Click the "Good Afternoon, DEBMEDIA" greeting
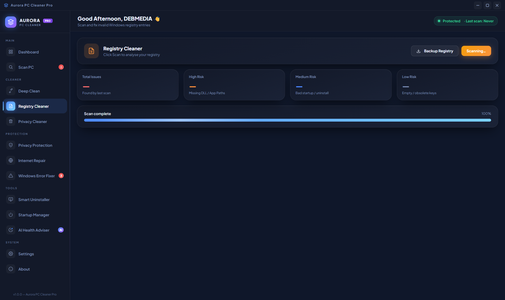Screen dimensions: 505x300 click(115, 19)
